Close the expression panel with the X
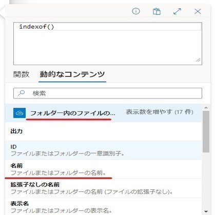This screenshot has height=215, width=215. (198, 11)
